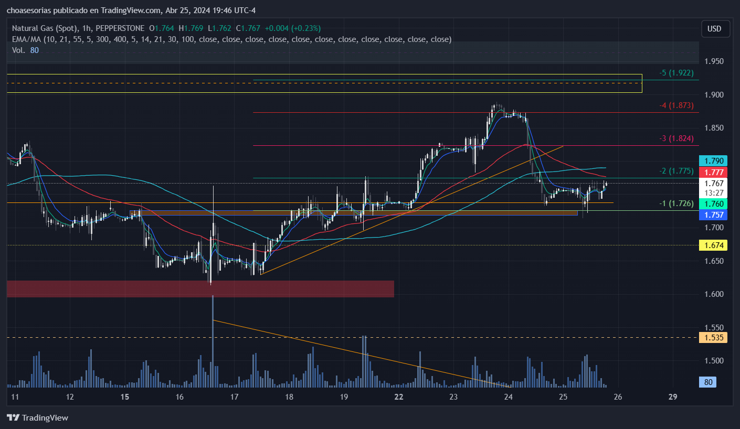Select the -4 (1.873) Fibonacci level label
This screenshot has height=429, width=740.
coord(676,105)
